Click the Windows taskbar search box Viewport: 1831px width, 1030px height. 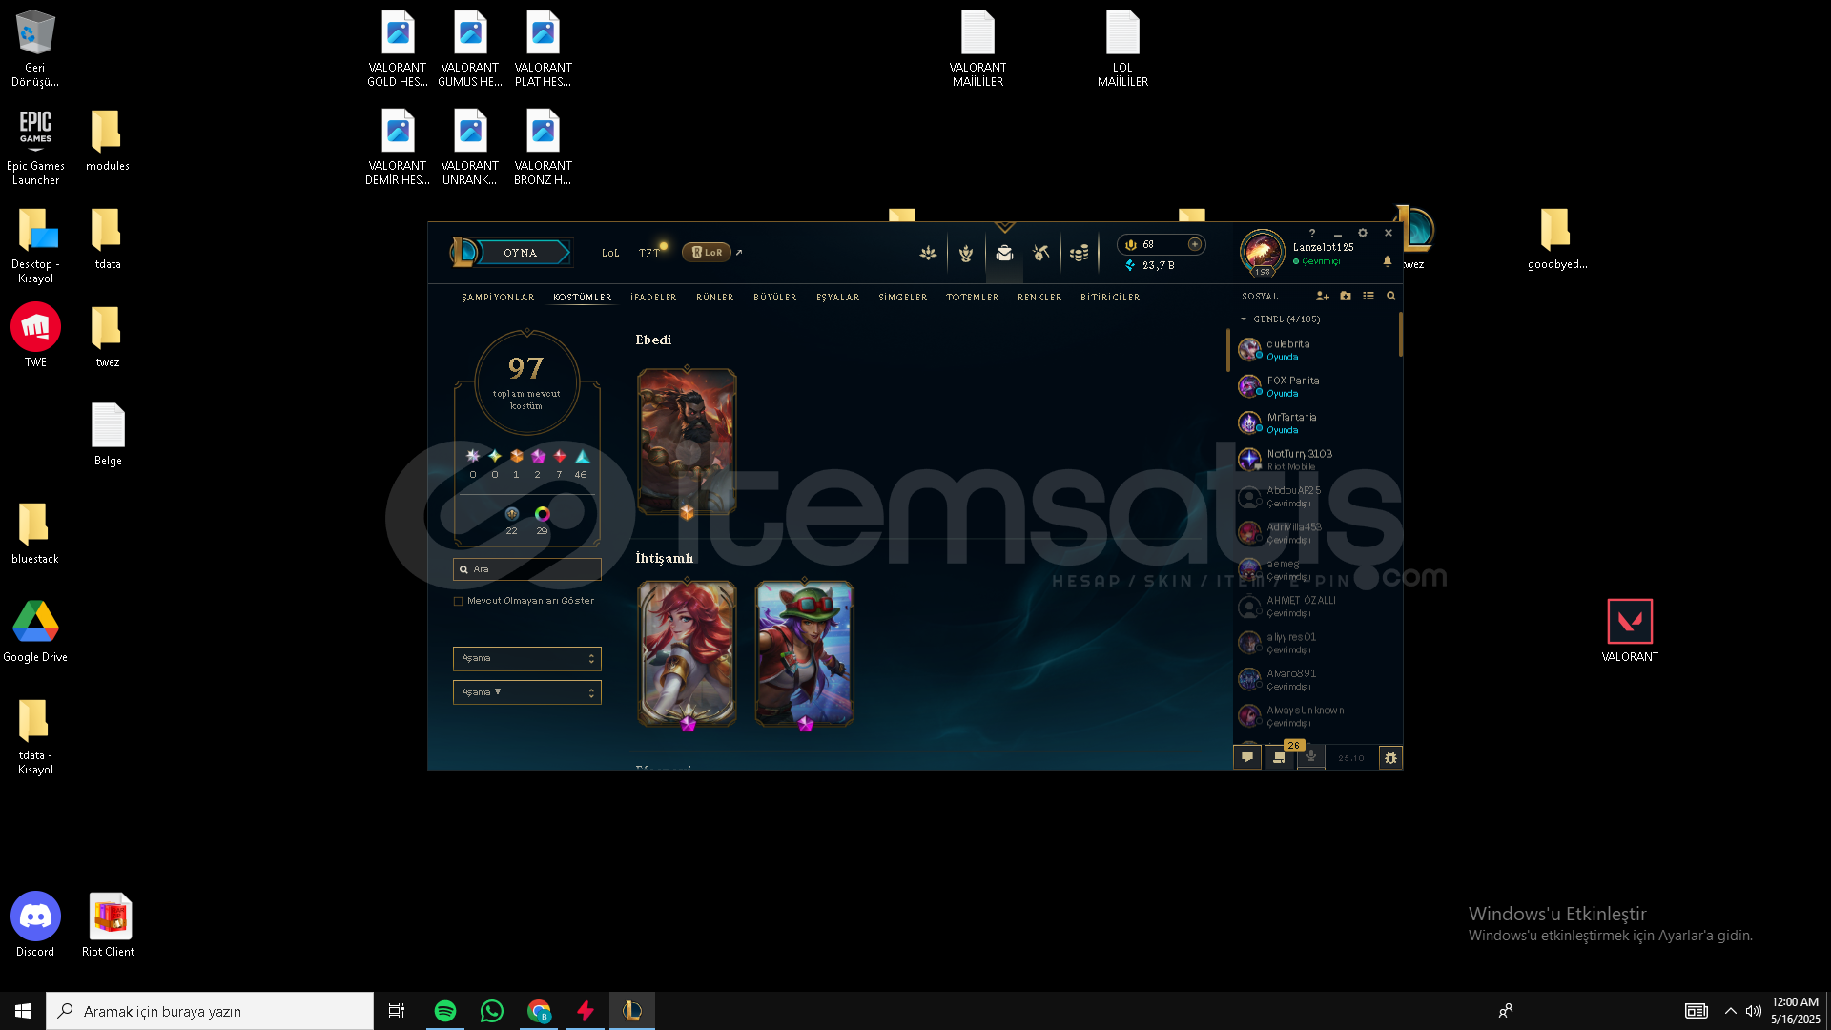210,1011
